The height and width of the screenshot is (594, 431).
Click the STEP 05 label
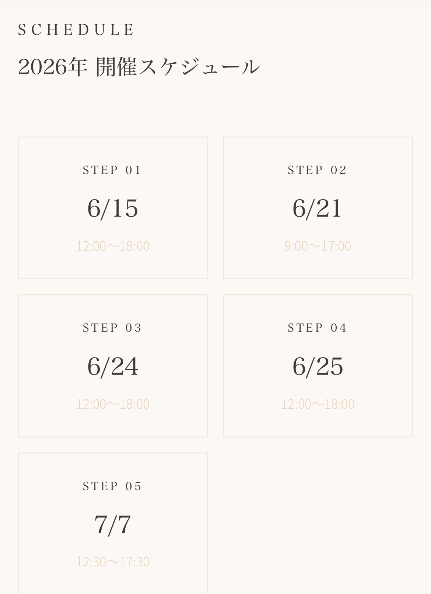click(x=112, y=486)
